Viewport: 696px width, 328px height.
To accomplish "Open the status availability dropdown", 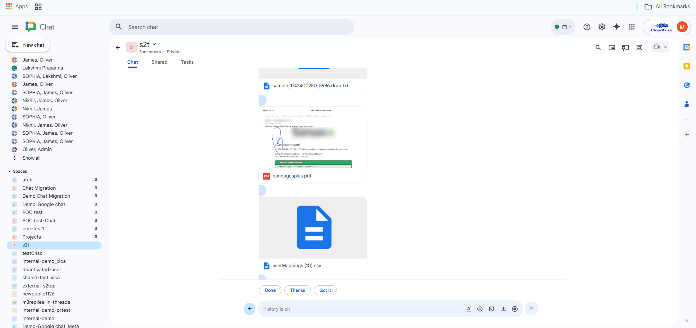I will point(563,27).
